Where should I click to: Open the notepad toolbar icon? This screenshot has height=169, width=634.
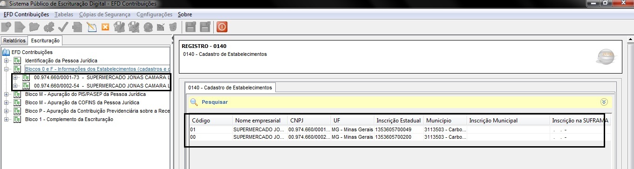point(91,27)
